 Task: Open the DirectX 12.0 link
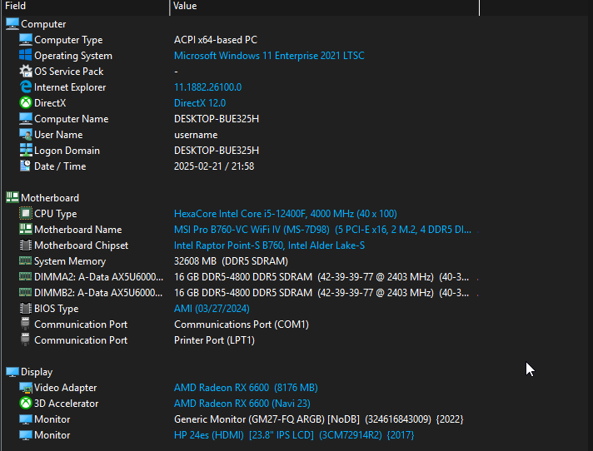click(x=200, y=102)
